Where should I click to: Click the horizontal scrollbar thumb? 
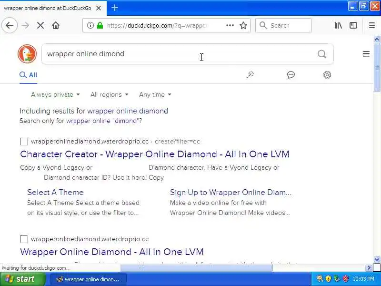click(x=196, y=268)
